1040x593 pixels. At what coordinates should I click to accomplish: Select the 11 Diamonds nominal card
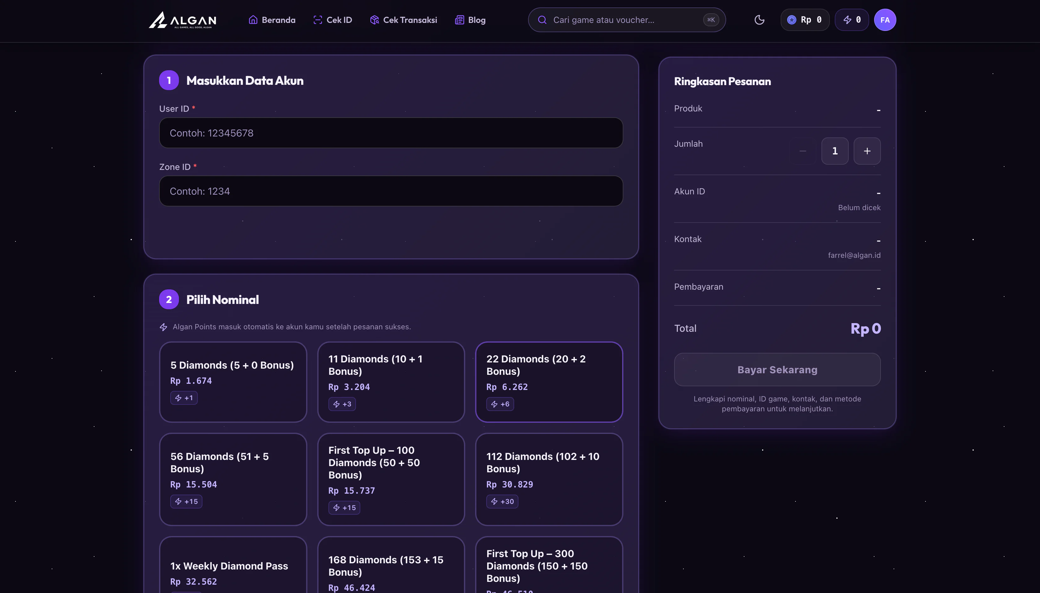click(391, 382)
